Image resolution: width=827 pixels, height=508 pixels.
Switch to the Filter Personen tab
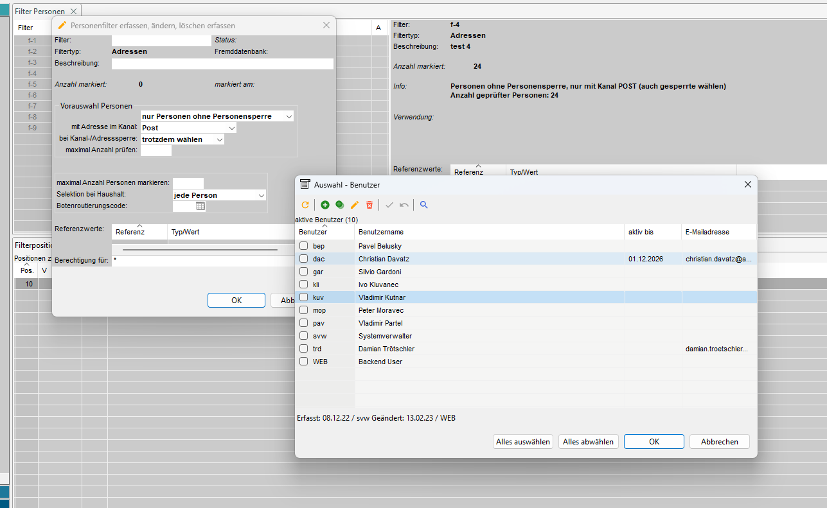point(41,12)
